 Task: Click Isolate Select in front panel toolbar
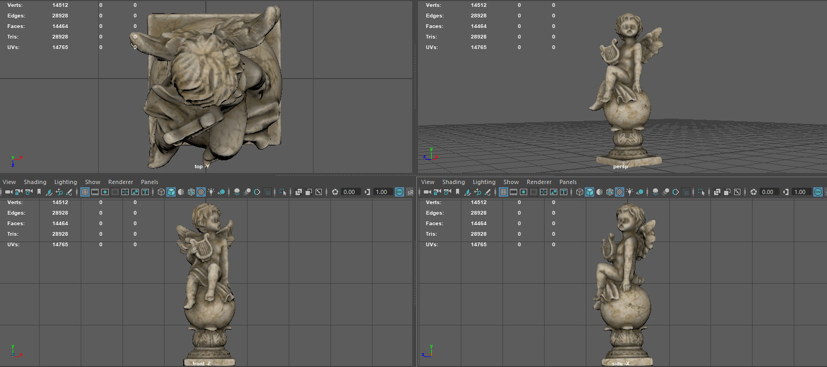click(283, 192)
